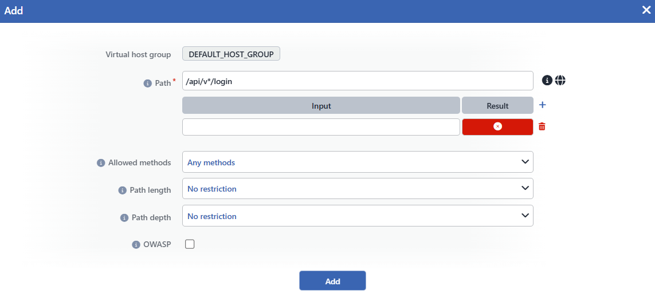Screen dimensions: 655x294
Task: Click the info icon next to OWASP
Action: (136, 245)
